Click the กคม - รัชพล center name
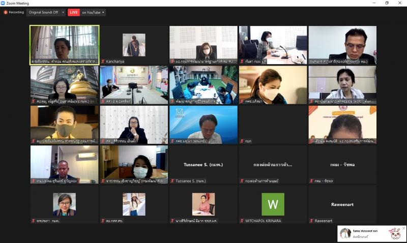Image resolution: width=407 pixels, height=243 pixels. pyautogui.click(x=342, y=164)
